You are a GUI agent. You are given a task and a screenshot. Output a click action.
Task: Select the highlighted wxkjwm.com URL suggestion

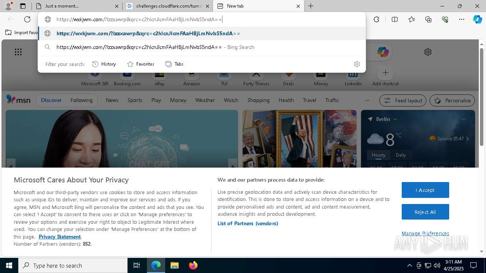202,33
